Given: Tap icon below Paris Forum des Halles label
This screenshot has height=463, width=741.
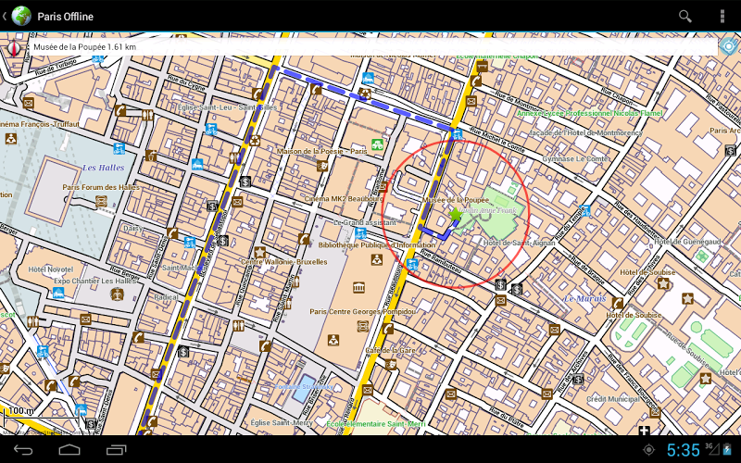Looking at the screenshot, I should click(x=101, y=202).
